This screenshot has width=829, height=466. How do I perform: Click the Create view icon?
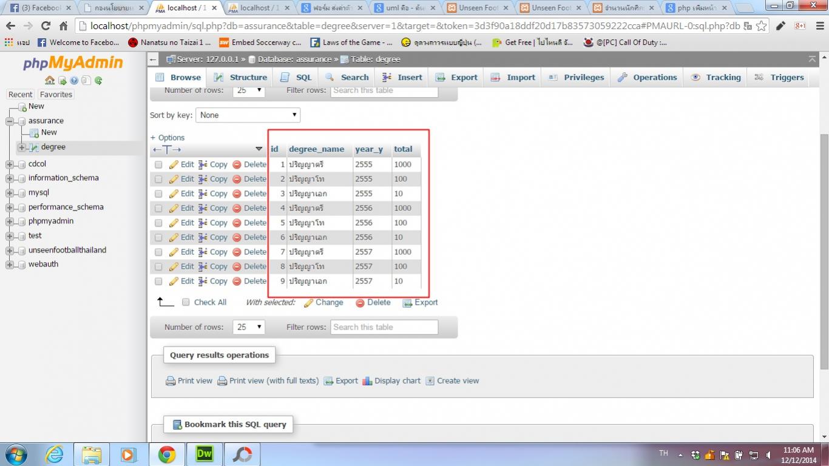[430, 381]
